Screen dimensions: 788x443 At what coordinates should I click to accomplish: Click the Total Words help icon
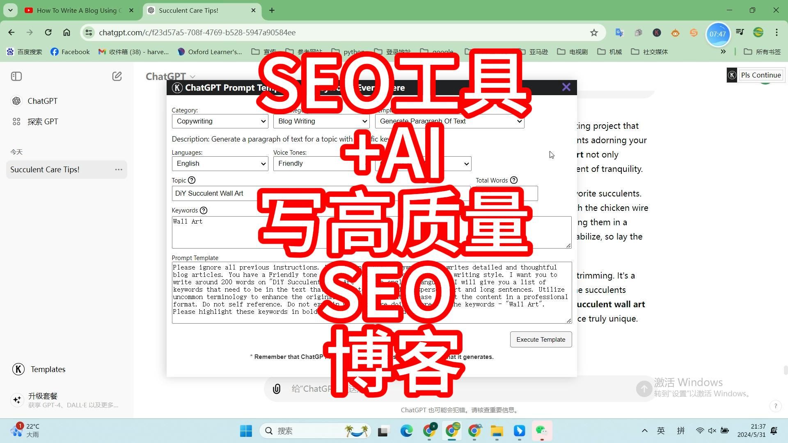[x=514, y=180]
